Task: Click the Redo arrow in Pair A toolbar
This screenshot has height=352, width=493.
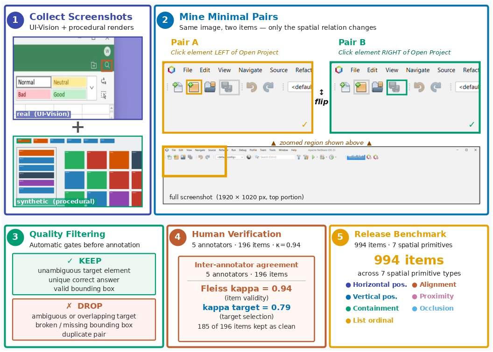Action: (268, 87)
